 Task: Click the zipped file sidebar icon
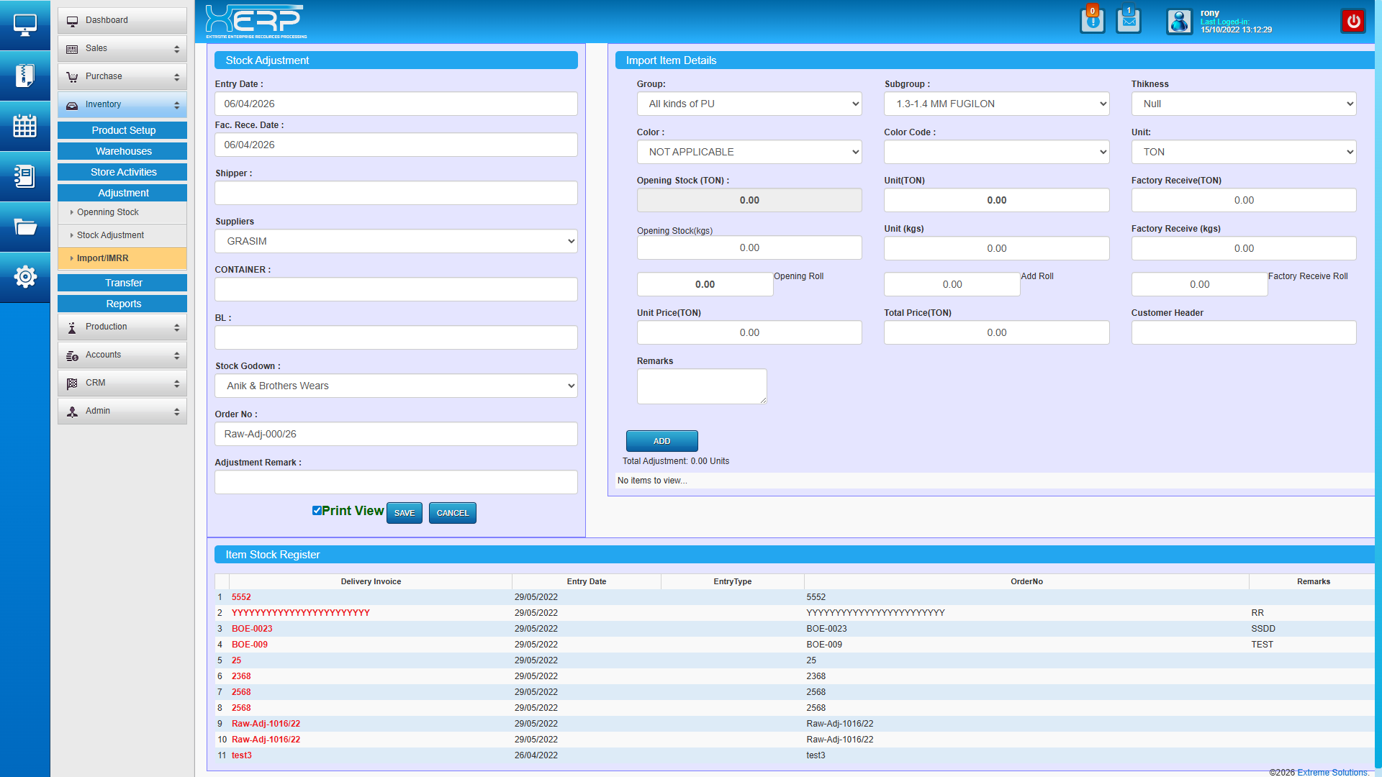tap(24, 76)
